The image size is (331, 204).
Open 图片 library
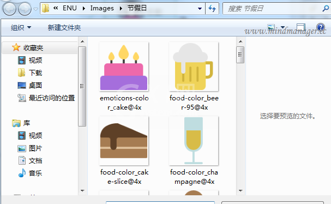click(x=35, y=148)
